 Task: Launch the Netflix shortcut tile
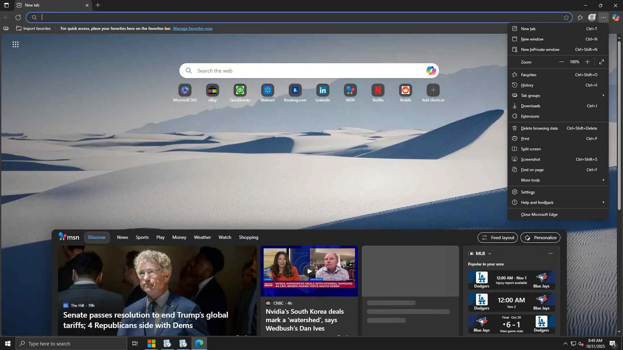(x=378, y=90)
